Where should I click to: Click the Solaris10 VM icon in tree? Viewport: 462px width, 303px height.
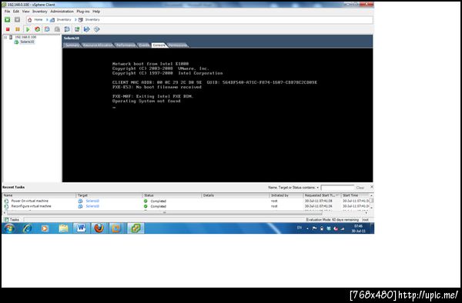click(x=16, y=42)
